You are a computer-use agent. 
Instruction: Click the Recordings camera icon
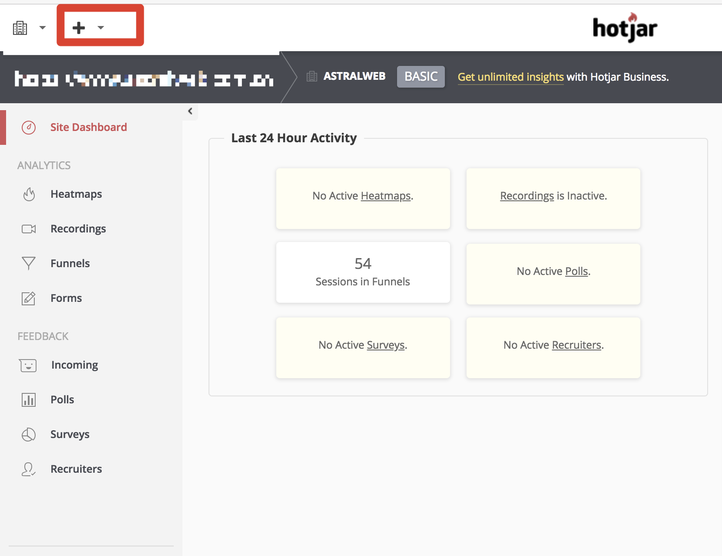pyautogui.click(x=29, y=229)
